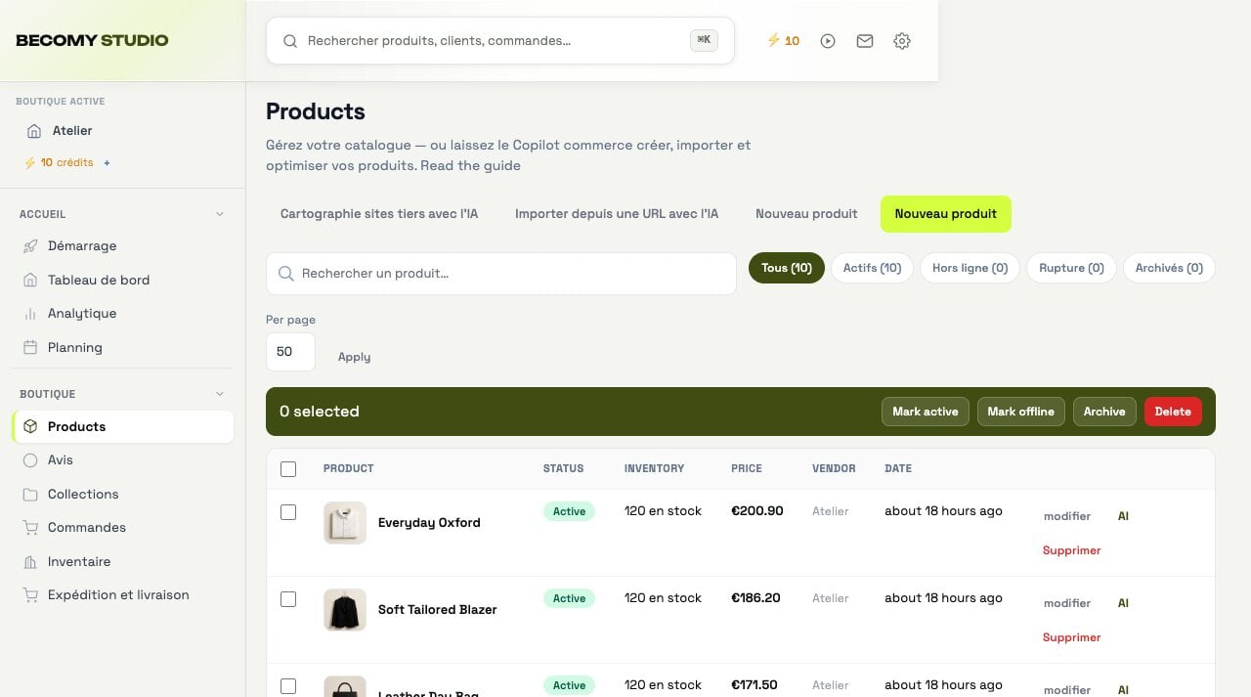
Task: Open the Inventaire sidebar item
Action: [123, 561]
